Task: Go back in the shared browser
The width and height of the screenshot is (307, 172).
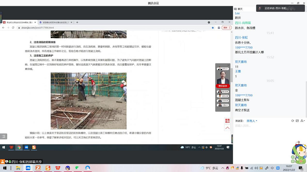Action: click(3, 28)
